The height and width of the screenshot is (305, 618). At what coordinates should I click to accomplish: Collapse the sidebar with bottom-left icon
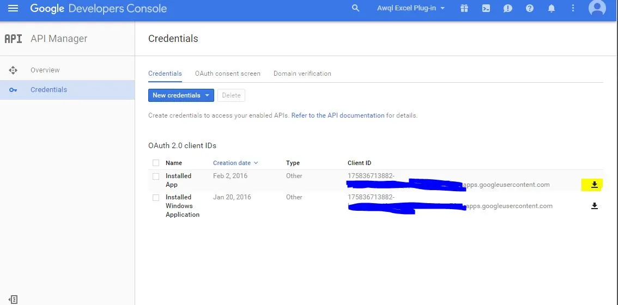pyautogui.click(x=13, y=300)
